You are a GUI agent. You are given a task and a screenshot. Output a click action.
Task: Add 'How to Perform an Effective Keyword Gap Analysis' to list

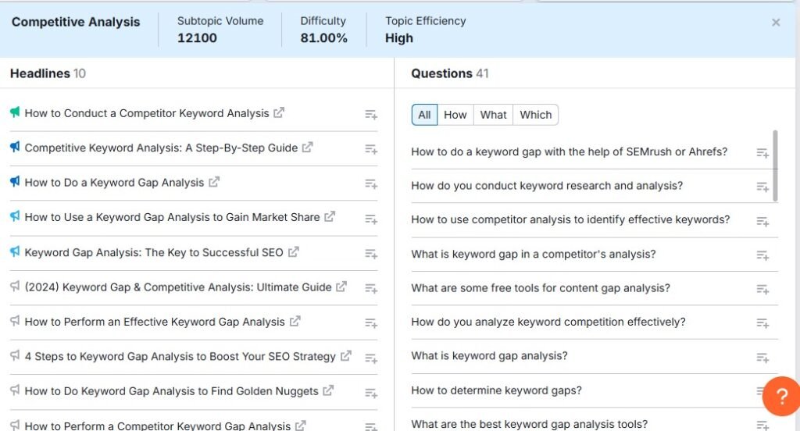tap(371, 323)
